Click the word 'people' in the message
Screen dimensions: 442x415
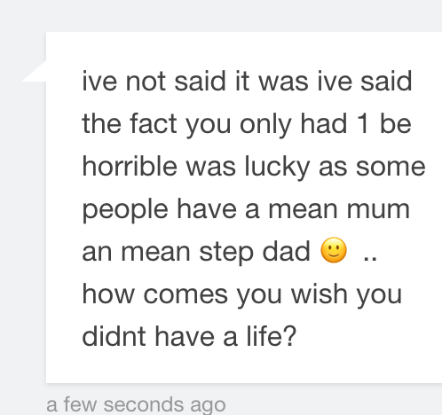pos(125,210)
